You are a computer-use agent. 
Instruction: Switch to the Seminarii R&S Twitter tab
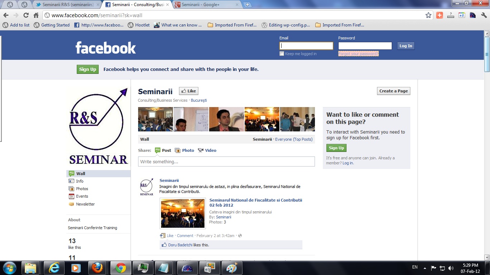coord(66,5)
